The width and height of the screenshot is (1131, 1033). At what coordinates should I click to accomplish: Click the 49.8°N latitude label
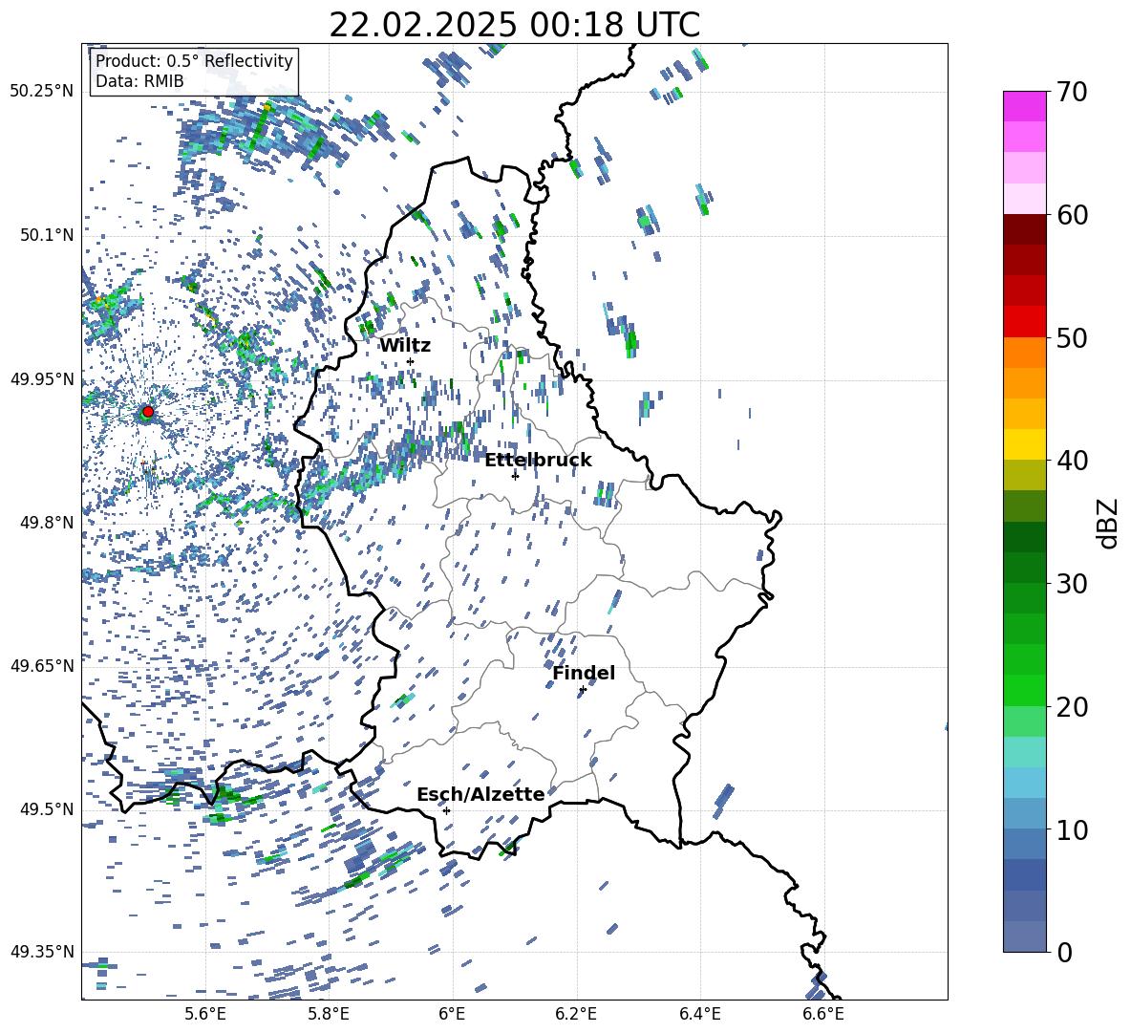(47, 523)
